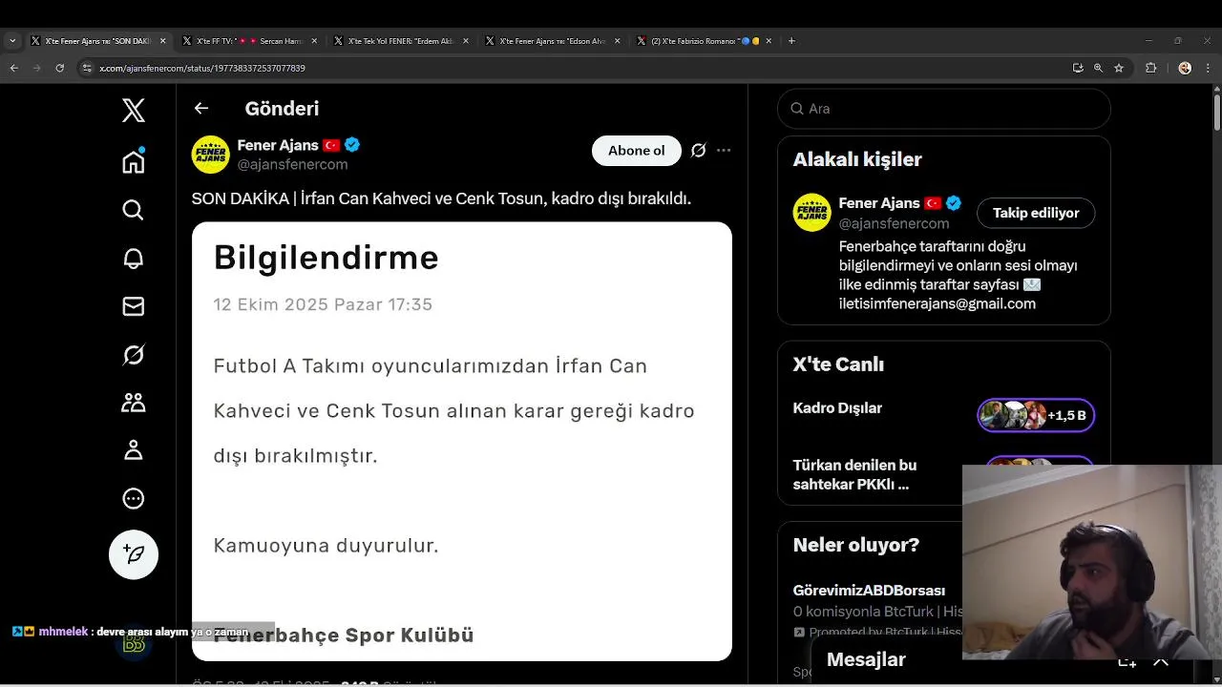Click the post text SON DAKİKA line

pos(441,198)
